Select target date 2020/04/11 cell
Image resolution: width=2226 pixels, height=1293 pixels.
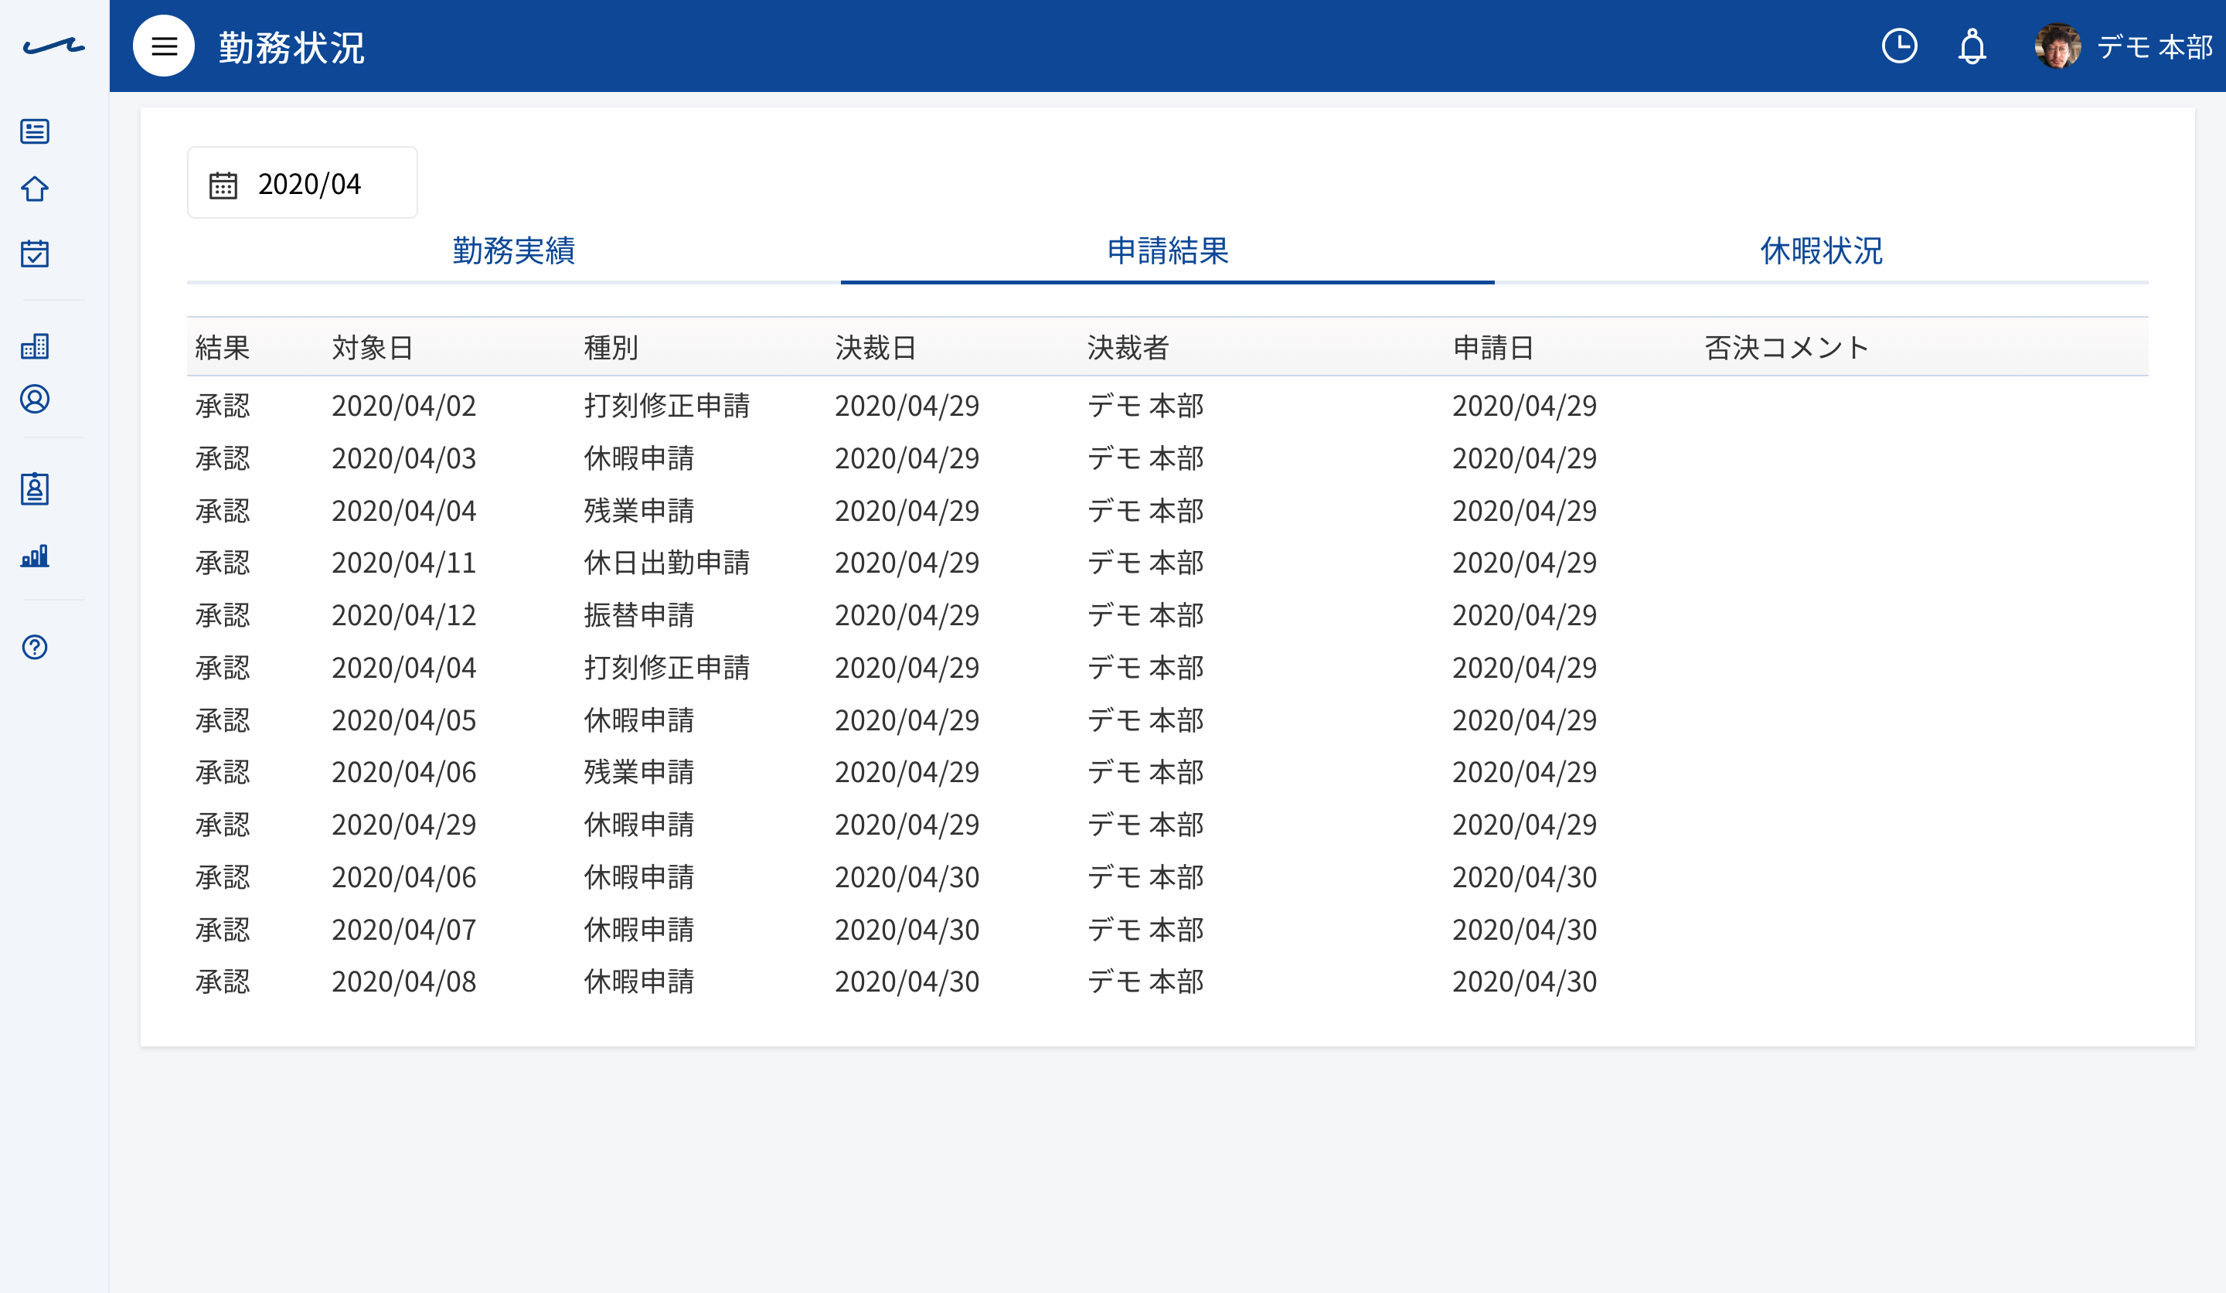point(403,563)
